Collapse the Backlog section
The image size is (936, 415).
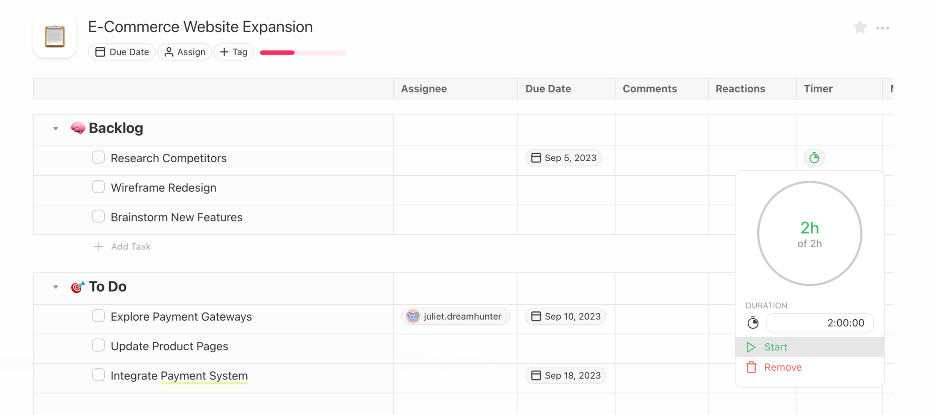pos(55,128)
